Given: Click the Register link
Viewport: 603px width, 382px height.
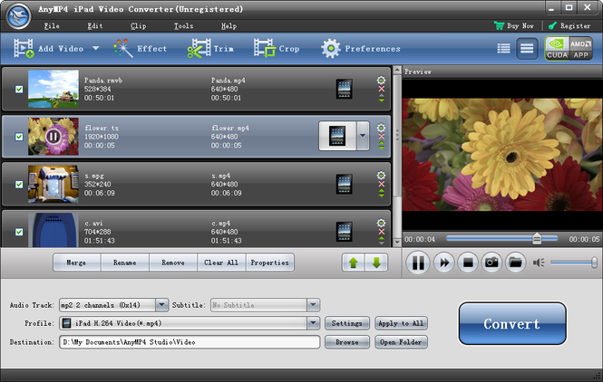Looking at the screenshot, I should 569,25.
